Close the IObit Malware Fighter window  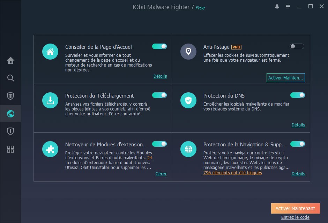click(322, 7)
